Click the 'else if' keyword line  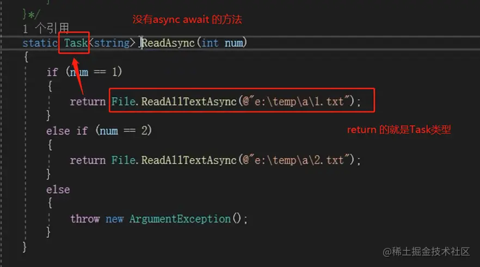click(x=67, y=131)
